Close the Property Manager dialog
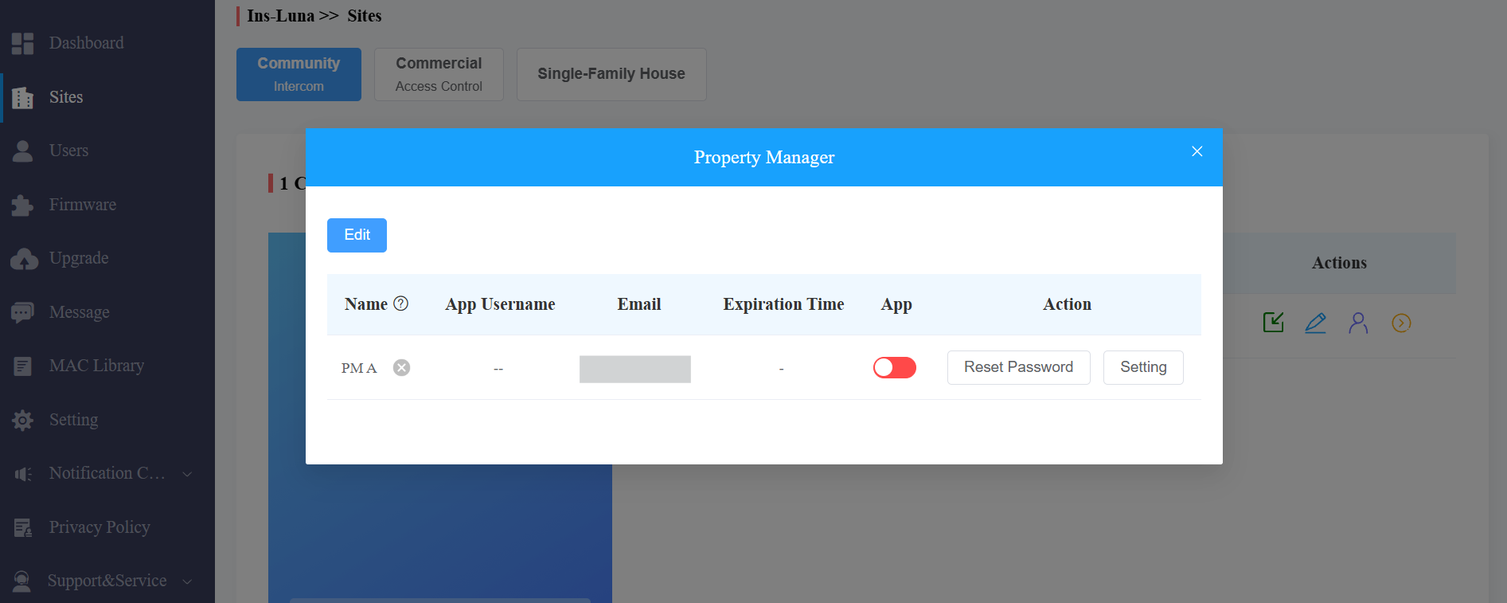Viewport: 1507px width, 603px height. pyautogui.click(x=1197, y=151)
